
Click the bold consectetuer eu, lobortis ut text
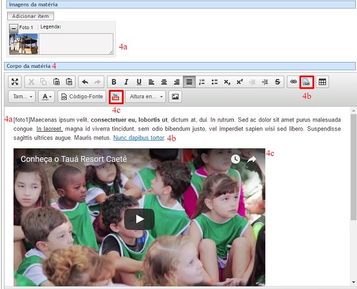coord(129,120)
